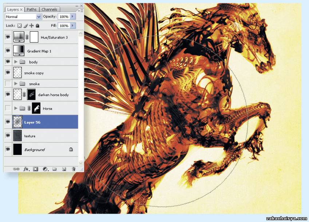The image size is (309, 222).
Task: Open the Fill slider arrow
Action: (73, 25)
